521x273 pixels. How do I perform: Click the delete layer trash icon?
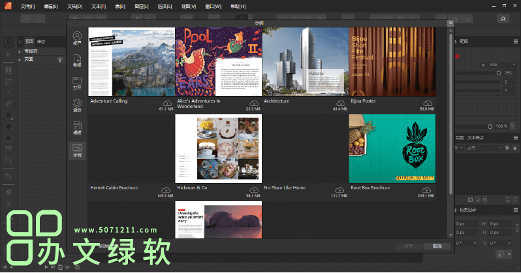515,199
